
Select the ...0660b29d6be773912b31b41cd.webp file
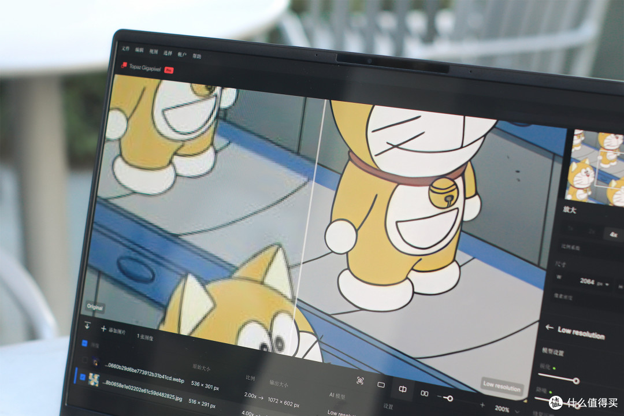coord(144,372)
